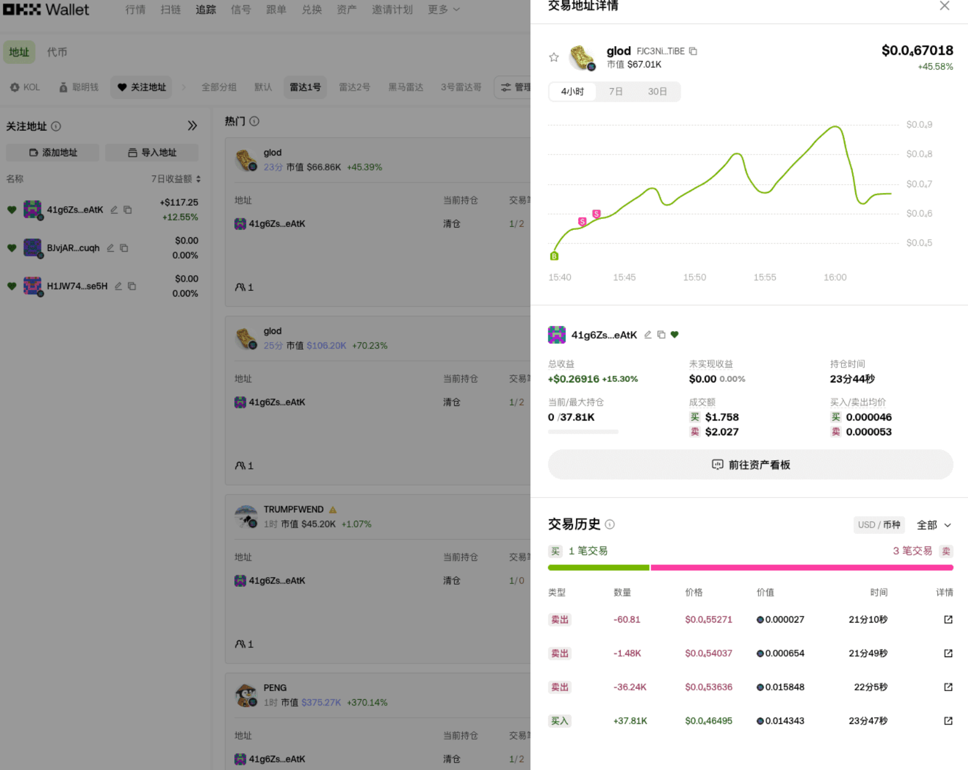Click the info icon beside 交易历史
Screen dimensions: 968x770
(x=610, y=524)
